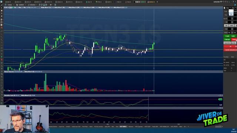The image size is (237, 133).
Task: Close the bottom indicator panel
Action: tap(222, 108)
